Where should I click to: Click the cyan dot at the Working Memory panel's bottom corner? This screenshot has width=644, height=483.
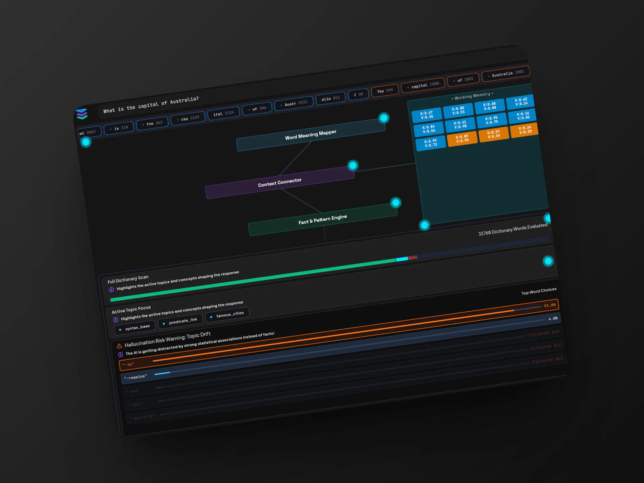(425, 225)
